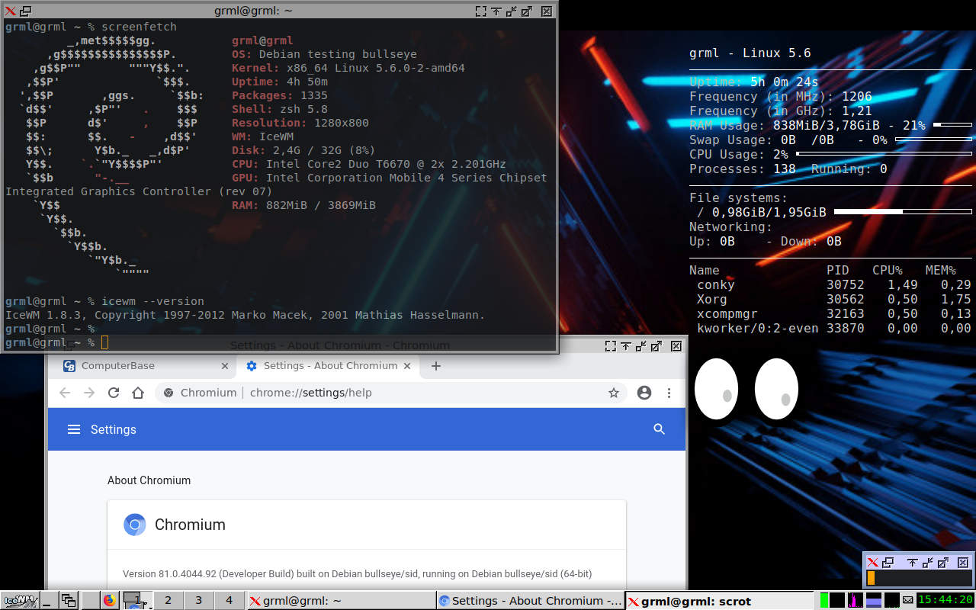Click the green CPU status monitor in tray
The width and height of the screenshot is (976, 610).
[824, 600]
